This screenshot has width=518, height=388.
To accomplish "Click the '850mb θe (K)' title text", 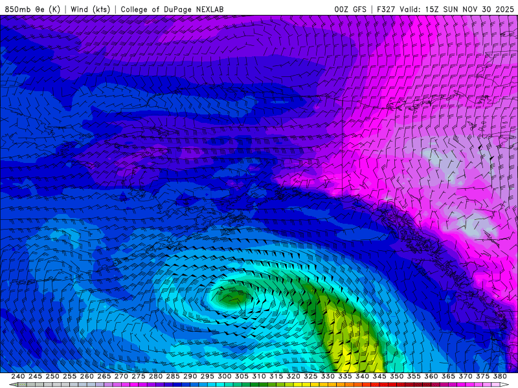I will coord(32,9).
